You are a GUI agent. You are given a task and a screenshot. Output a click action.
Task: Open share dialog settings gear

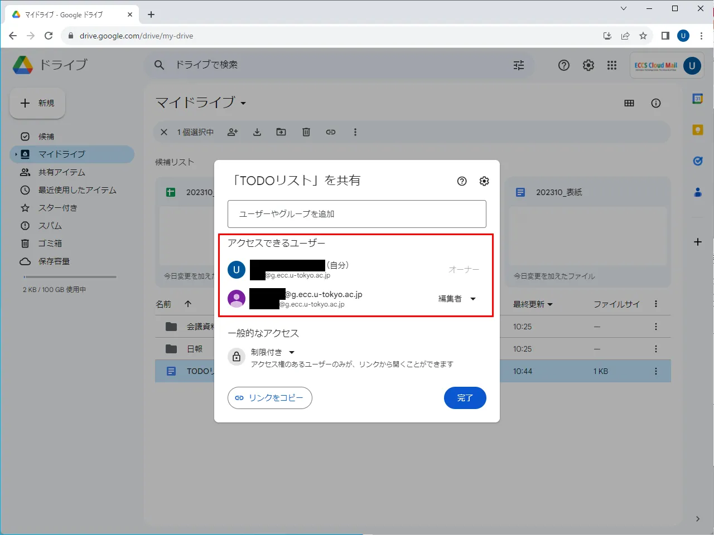tap(484, 181)
